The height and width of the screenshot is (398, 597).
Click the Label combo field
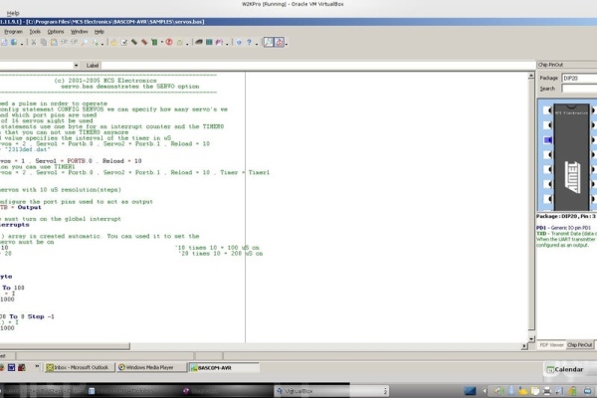[x=318, y=66]
